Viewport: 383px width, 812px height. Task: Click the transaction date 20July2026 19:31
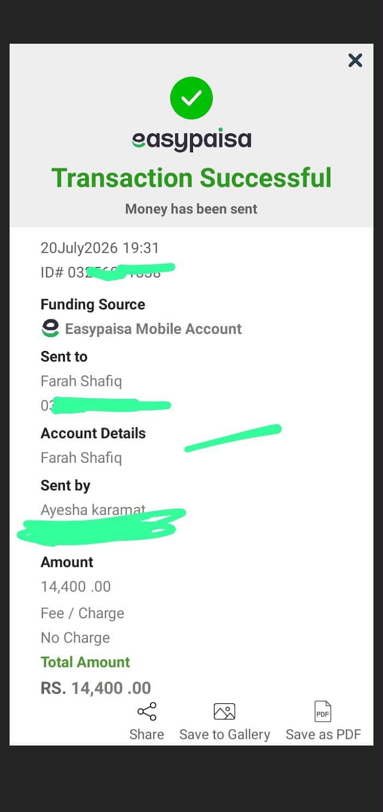(x=100, y=248)
